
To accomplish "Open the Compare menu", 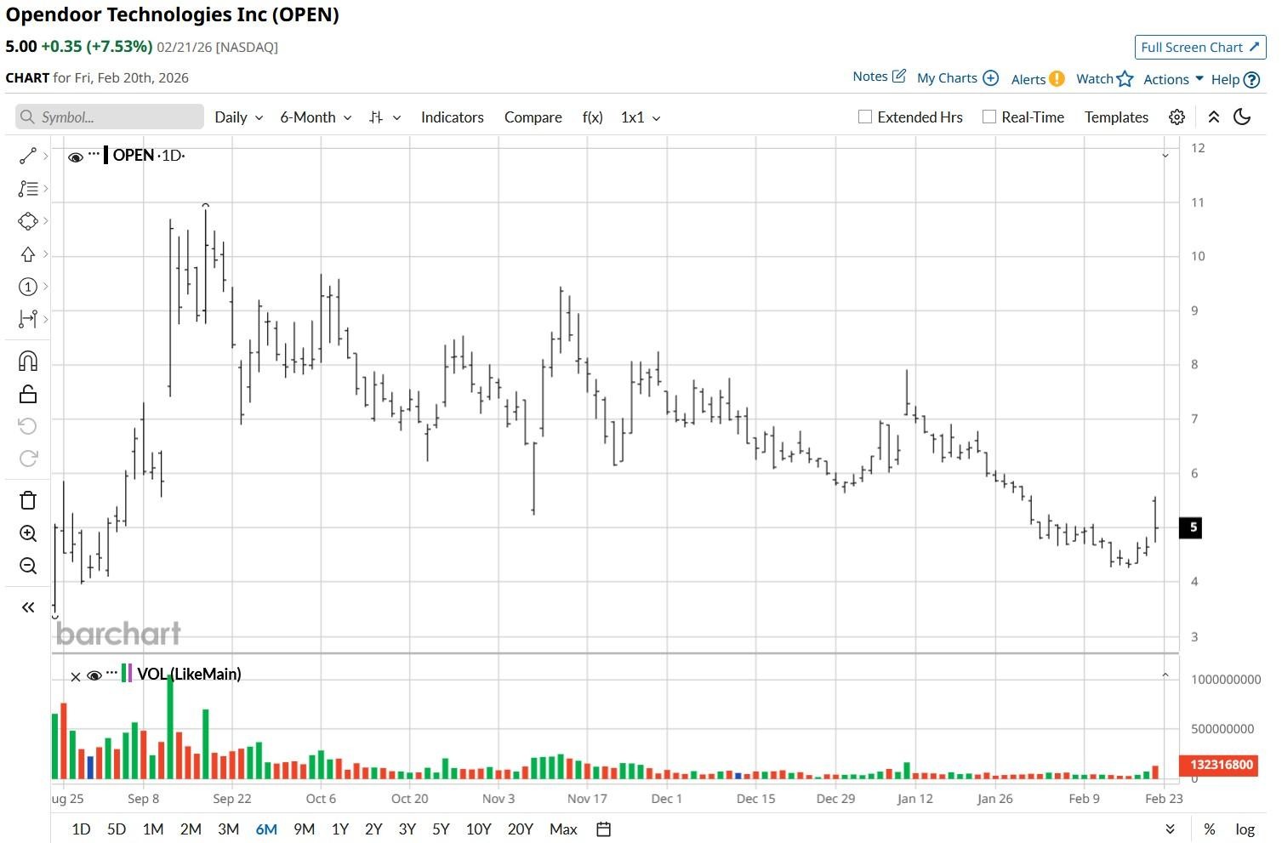I will 533,117.
